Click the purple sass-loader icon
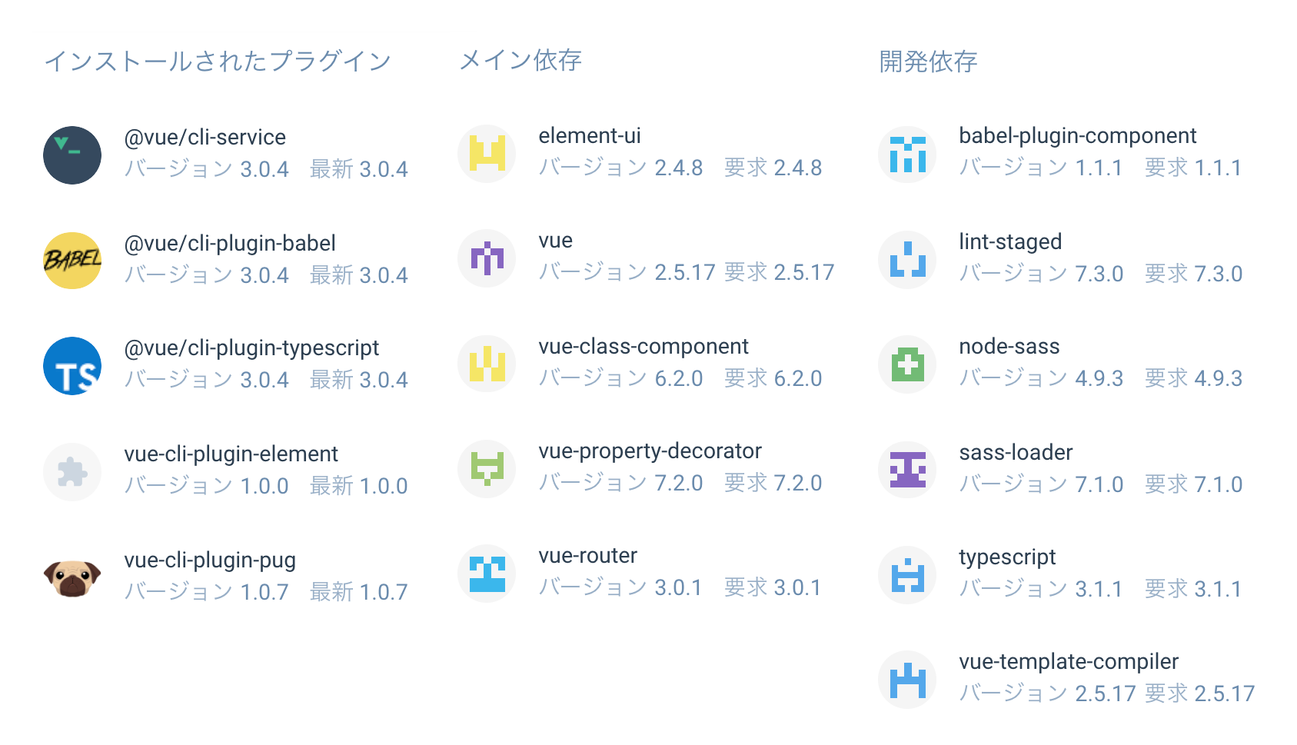This screenshot has width=1297, height=745. click(907, 470)
